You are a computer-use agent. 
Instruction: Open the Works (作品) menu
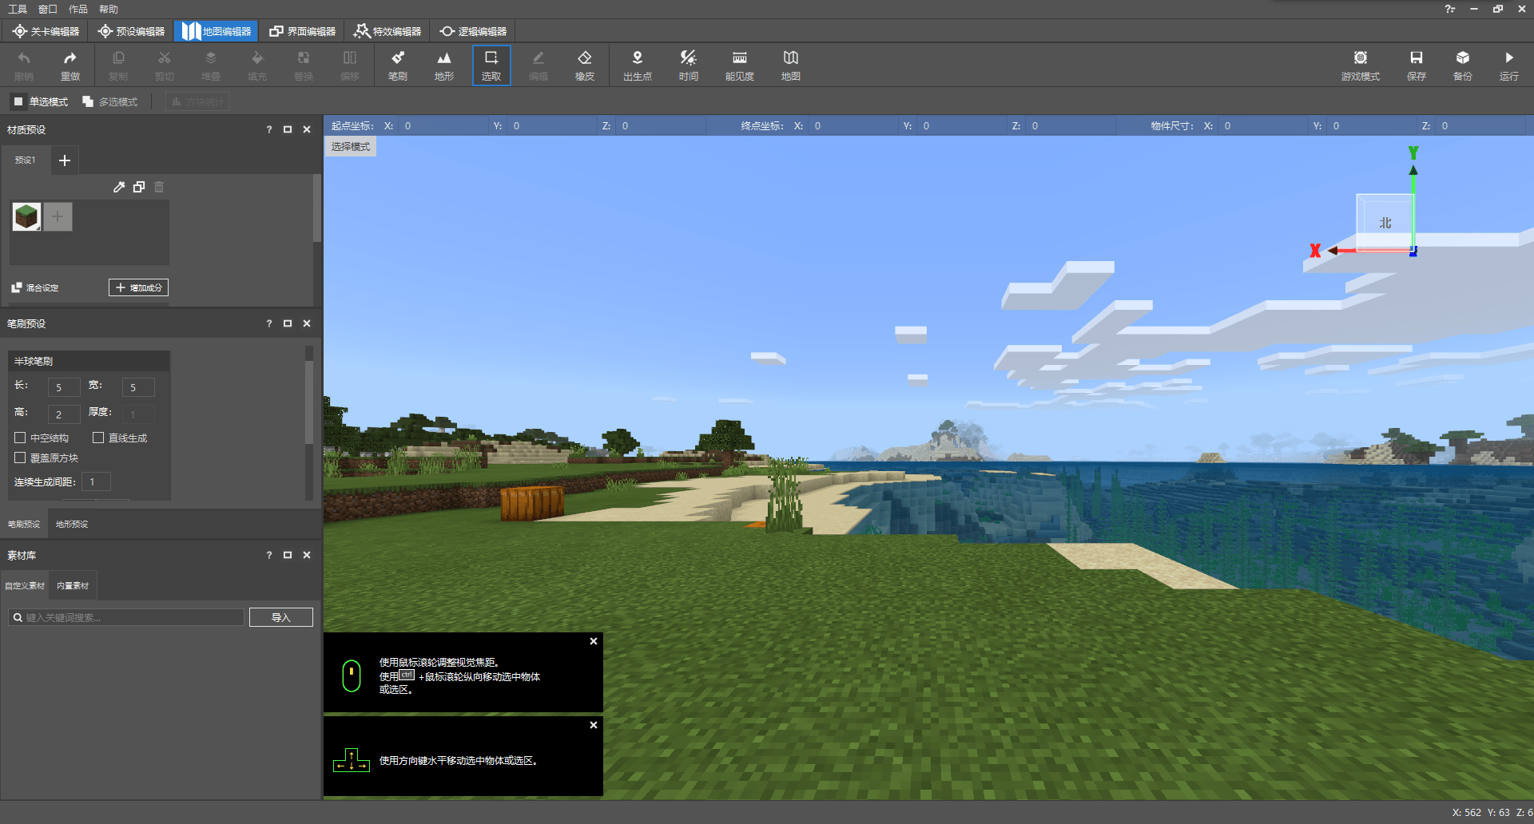pos(78,9)
